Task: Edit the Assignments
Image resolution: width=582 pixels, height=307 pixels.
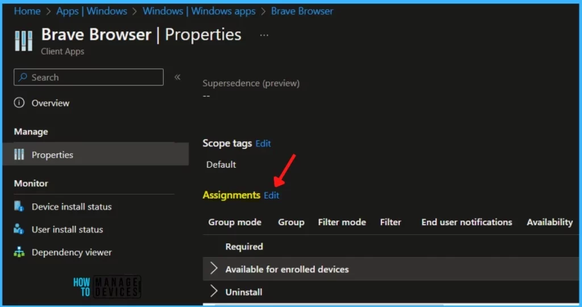Action: point(271,195)
